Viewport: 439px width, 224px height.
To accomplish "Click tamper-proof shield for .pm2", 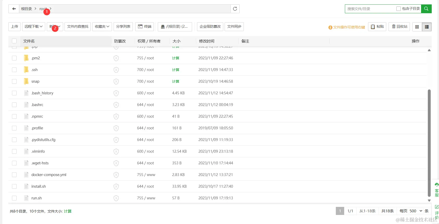I will [116, 58].
